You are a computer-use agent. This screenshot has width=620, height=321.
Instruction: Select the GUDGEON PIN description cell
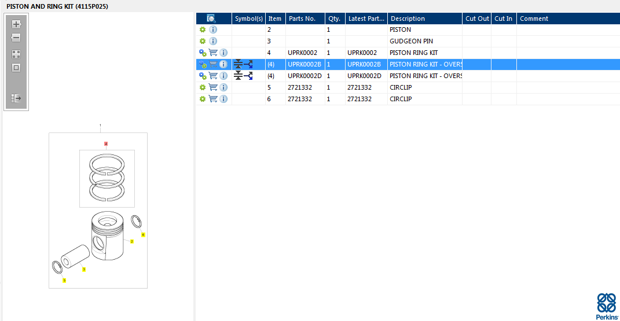point(411,41)
